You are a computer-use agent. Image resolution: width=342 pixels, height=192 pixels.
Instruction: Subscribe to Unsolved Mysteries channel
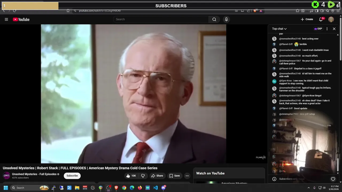tap(72, 176)
